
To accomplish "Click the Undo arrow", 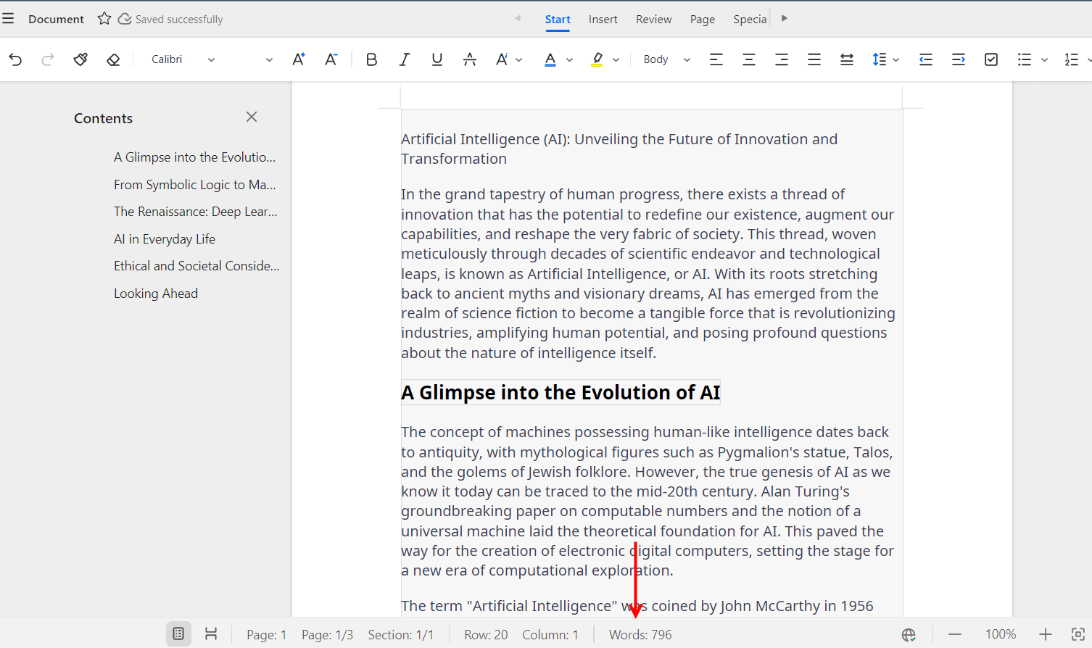I will tap(15, 59).
